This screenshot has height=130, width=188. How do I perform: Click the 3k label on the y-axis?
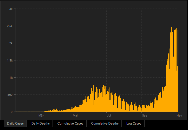11,9
